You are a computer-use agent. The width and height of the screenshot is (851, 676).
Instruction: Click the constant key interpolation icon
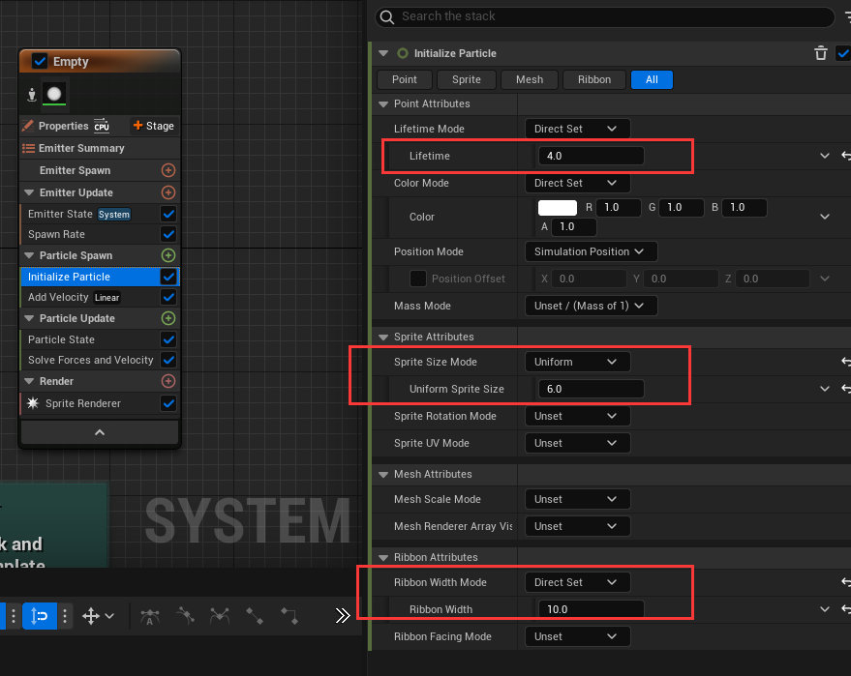289,616
